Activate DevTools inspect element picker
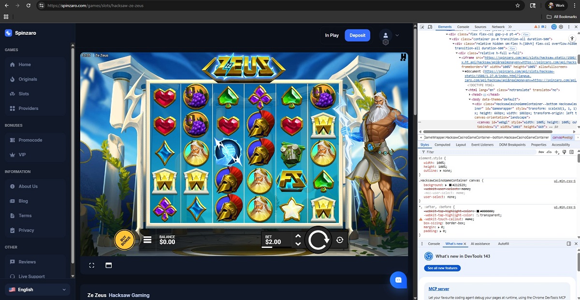 (x=422, y=27)
